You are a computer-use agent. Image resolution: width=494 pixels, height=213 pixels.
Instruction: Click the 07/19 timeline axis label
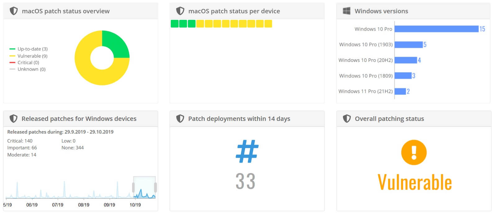[x=58, y=205]
